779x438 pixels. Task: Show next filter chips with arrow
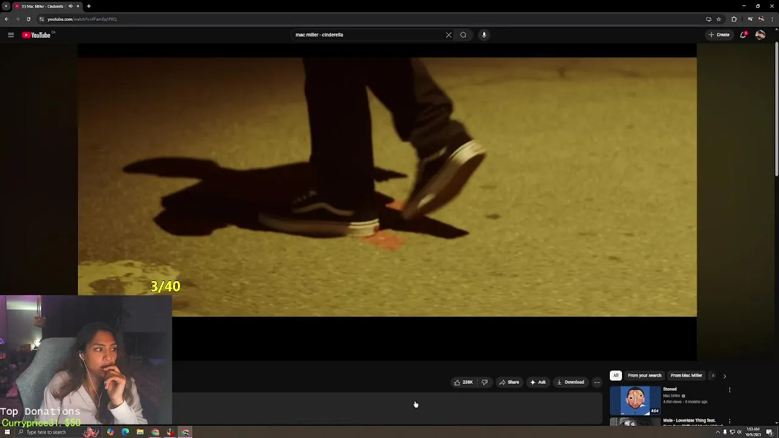(724, 376)
